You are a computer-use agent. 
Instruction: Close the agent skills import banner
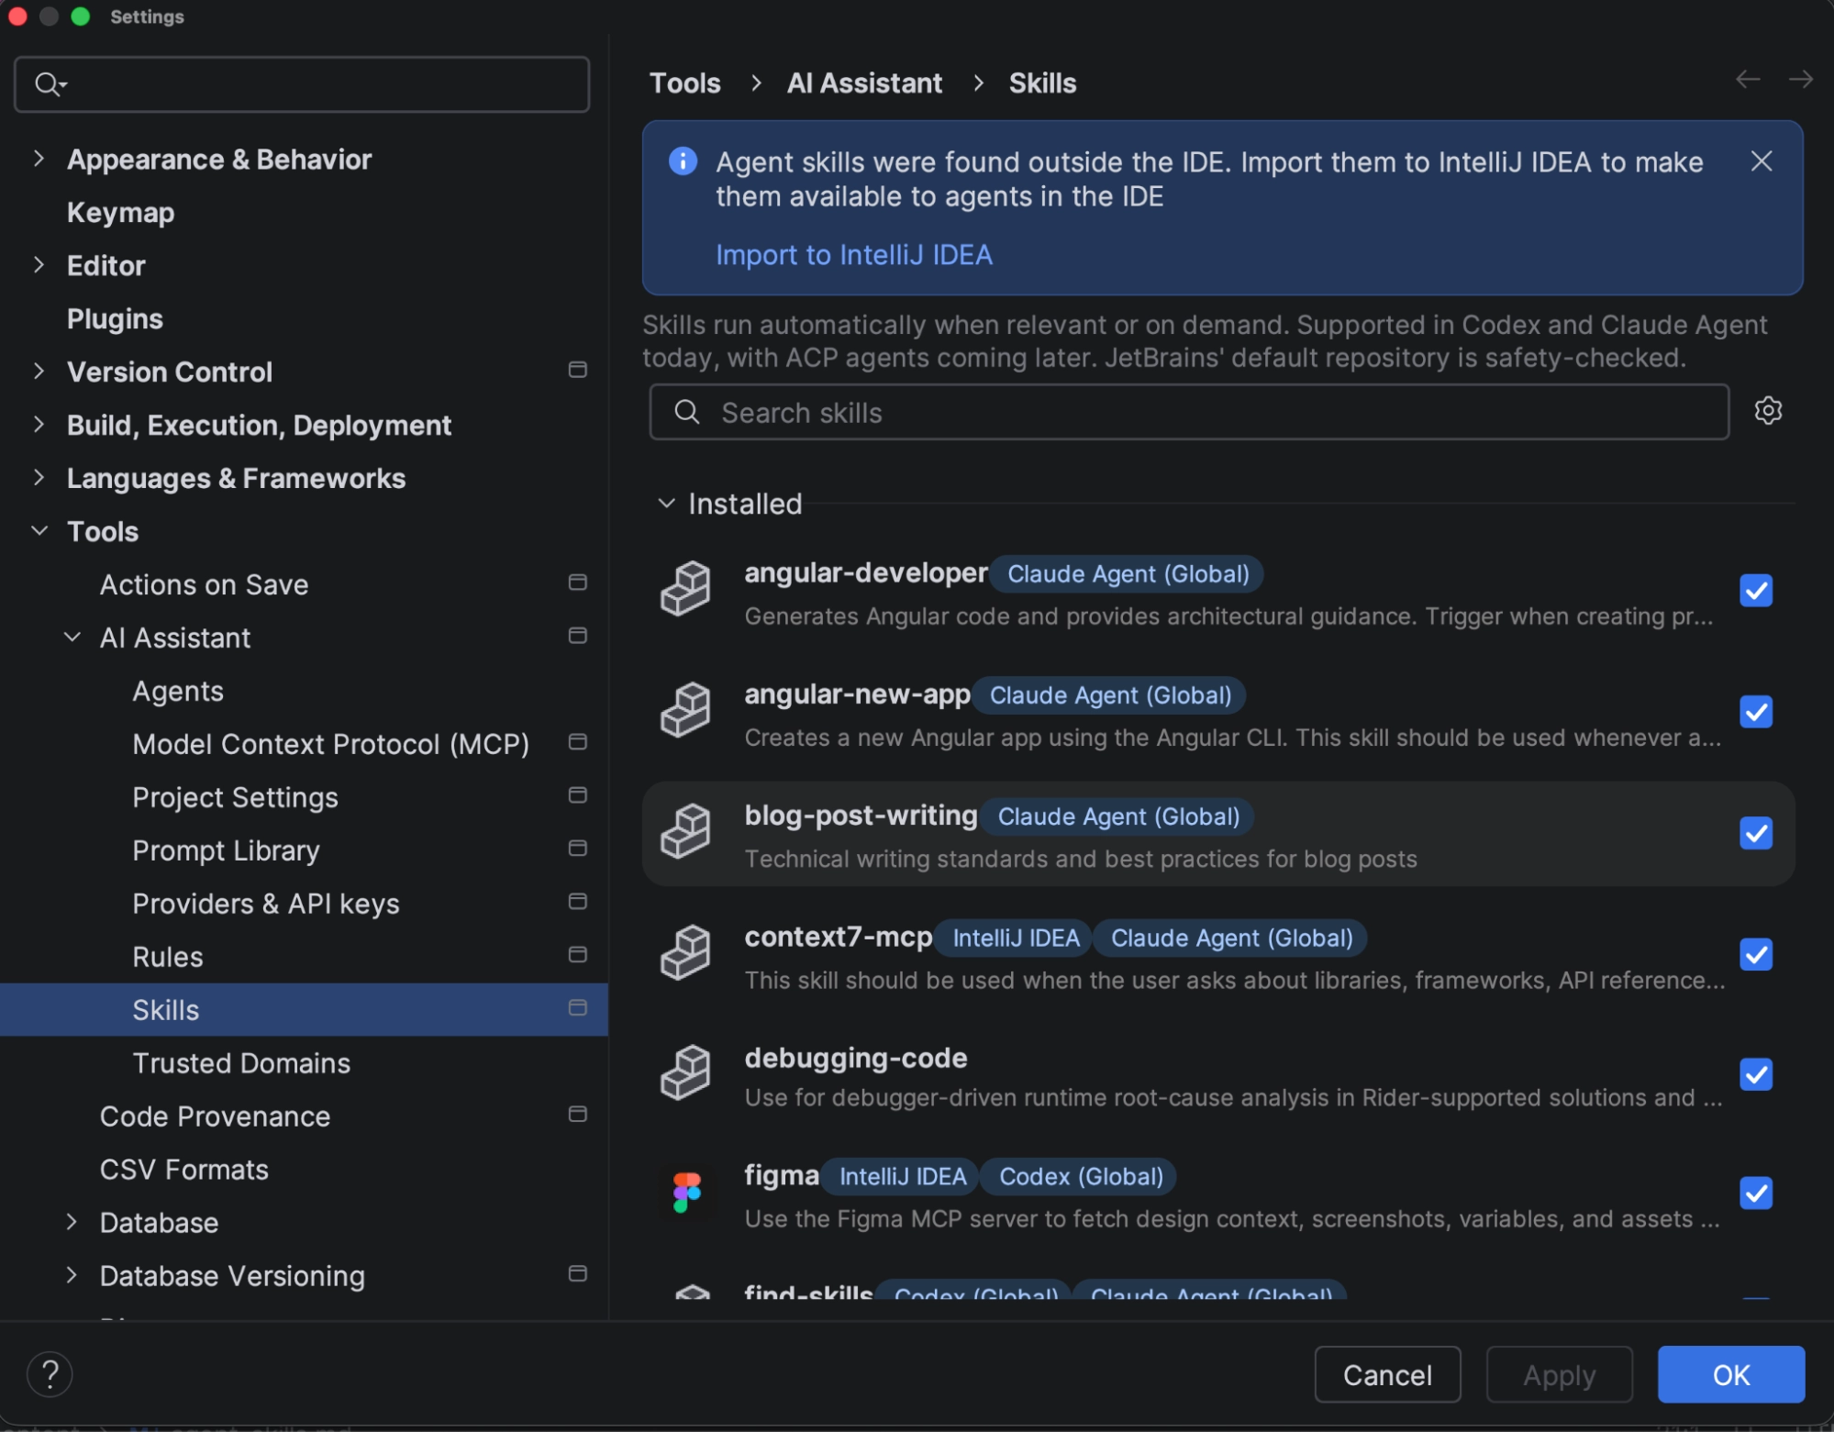1761,161
